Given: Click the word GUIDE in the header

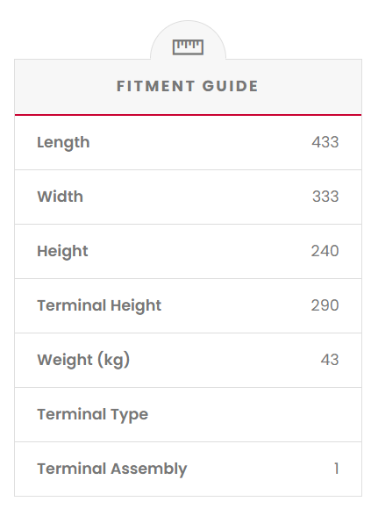Looking at the screenshot, I should tap(230, 86).
